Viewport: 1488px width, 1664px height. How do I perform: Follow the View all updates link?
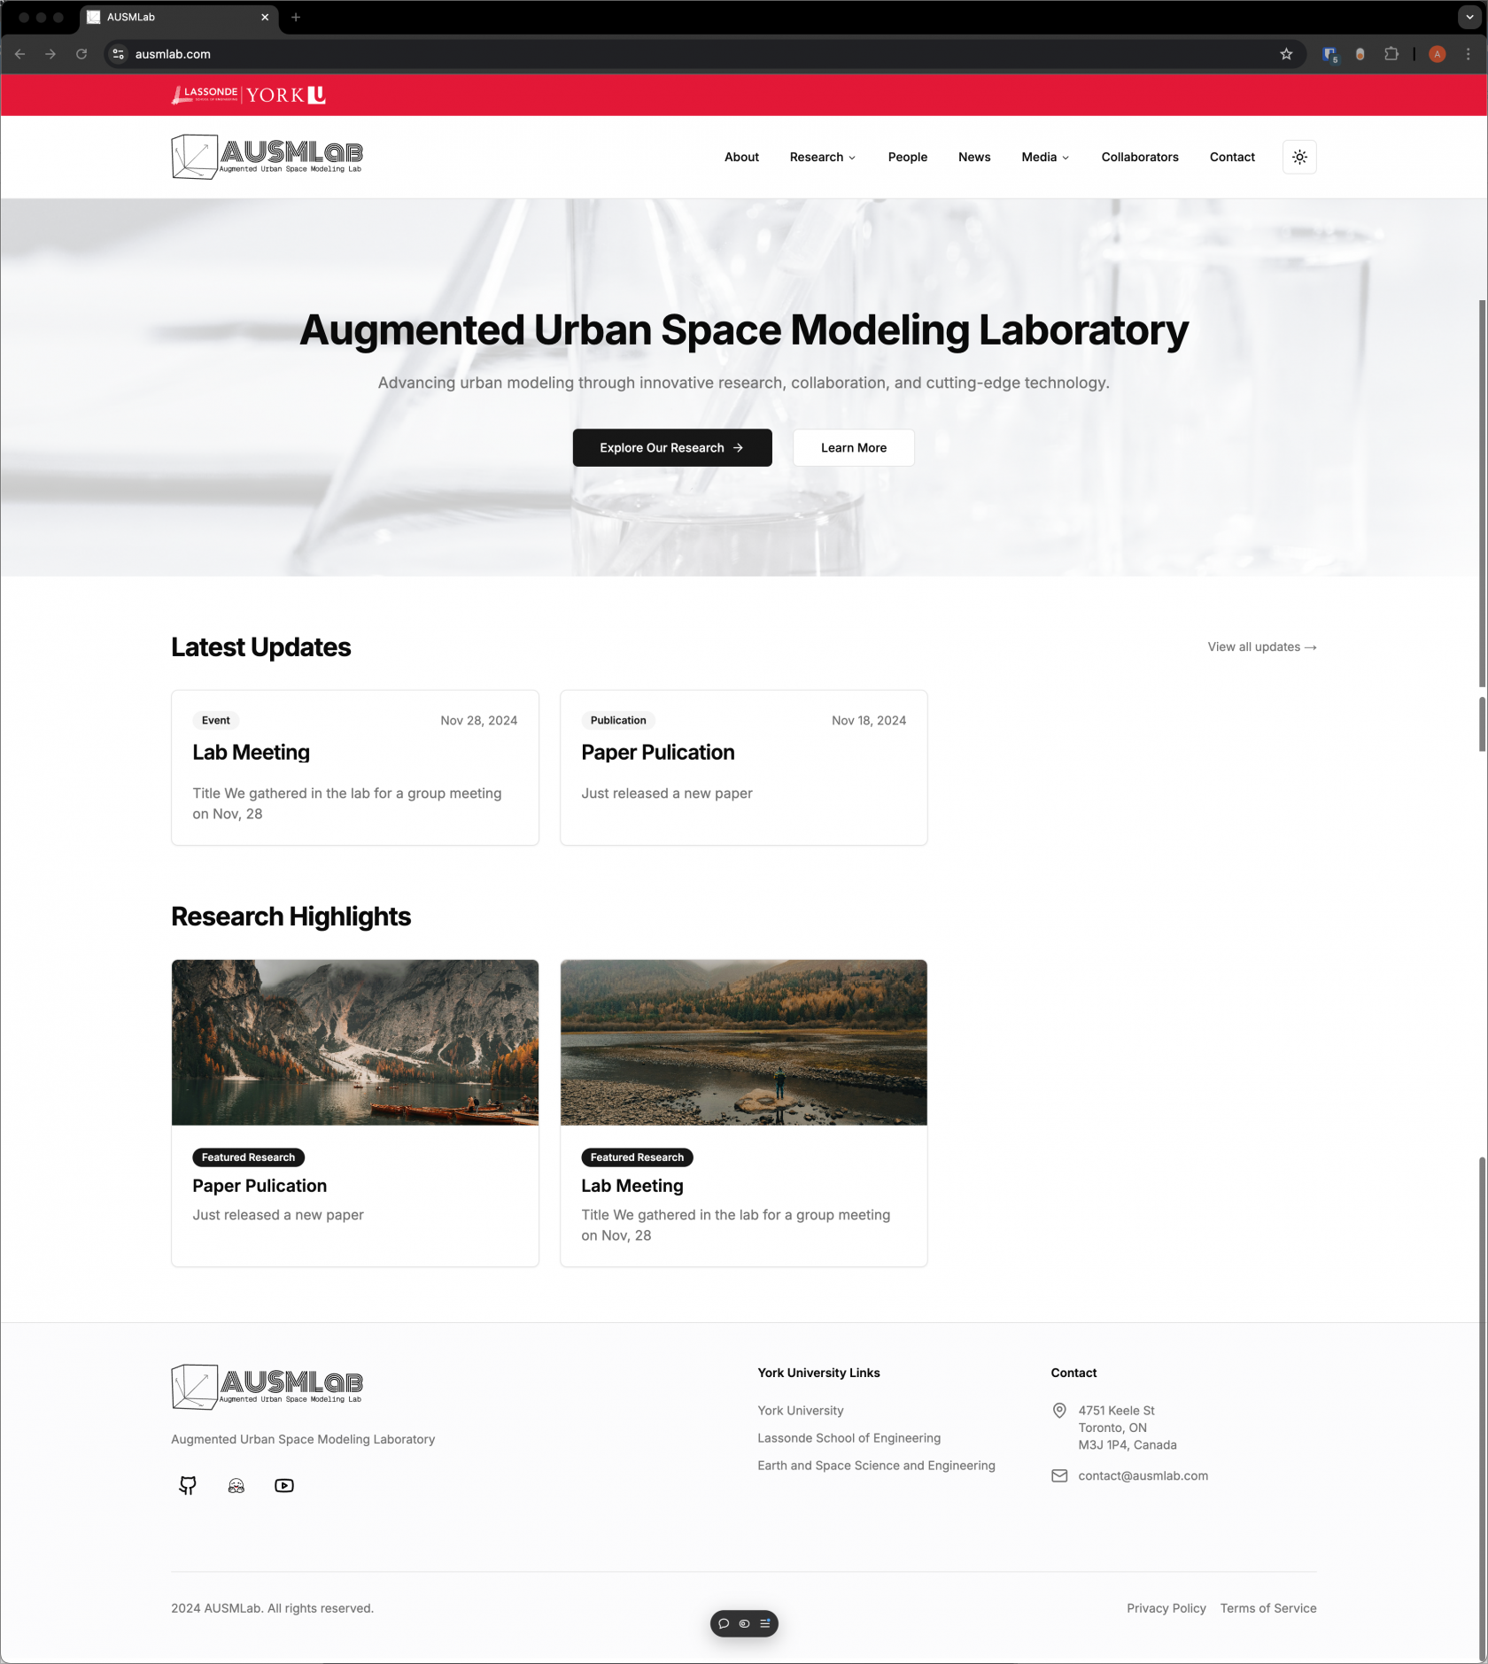click(x=1261, y=647)
